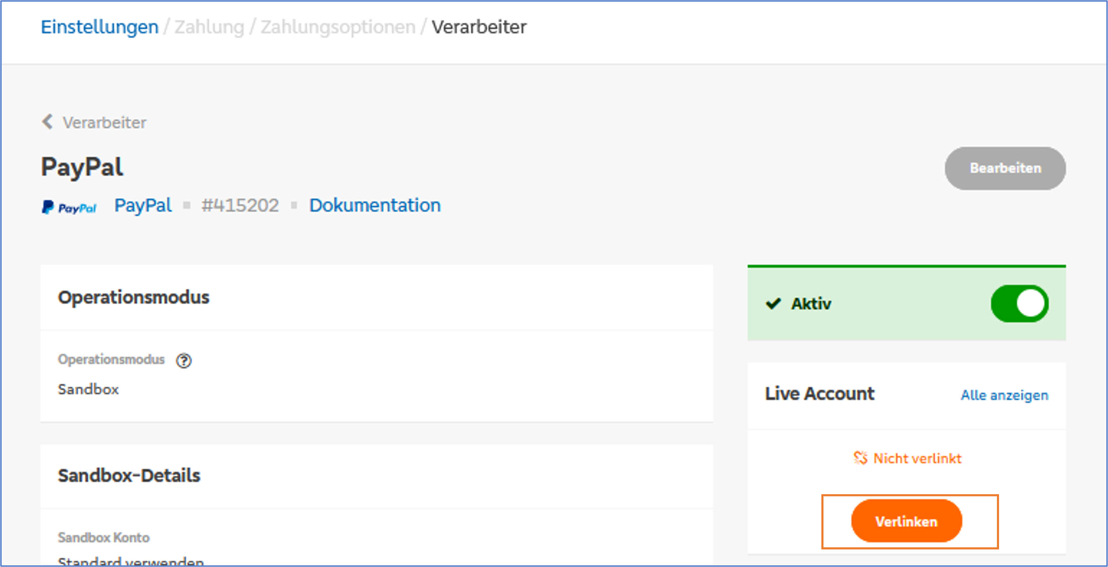Click the PayPal logo icon
The height and width of the screenshot is (567, 1108).
click(x=69, y=208)
